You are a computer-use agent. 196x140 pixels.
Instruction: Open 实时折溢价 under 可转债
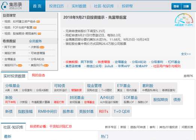click(x=60, y=90)
